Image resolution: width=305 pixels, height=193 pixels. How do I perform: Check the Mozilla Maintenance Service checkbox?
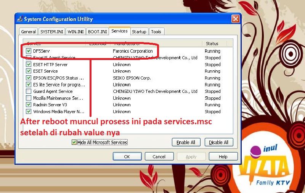(29, 98)
